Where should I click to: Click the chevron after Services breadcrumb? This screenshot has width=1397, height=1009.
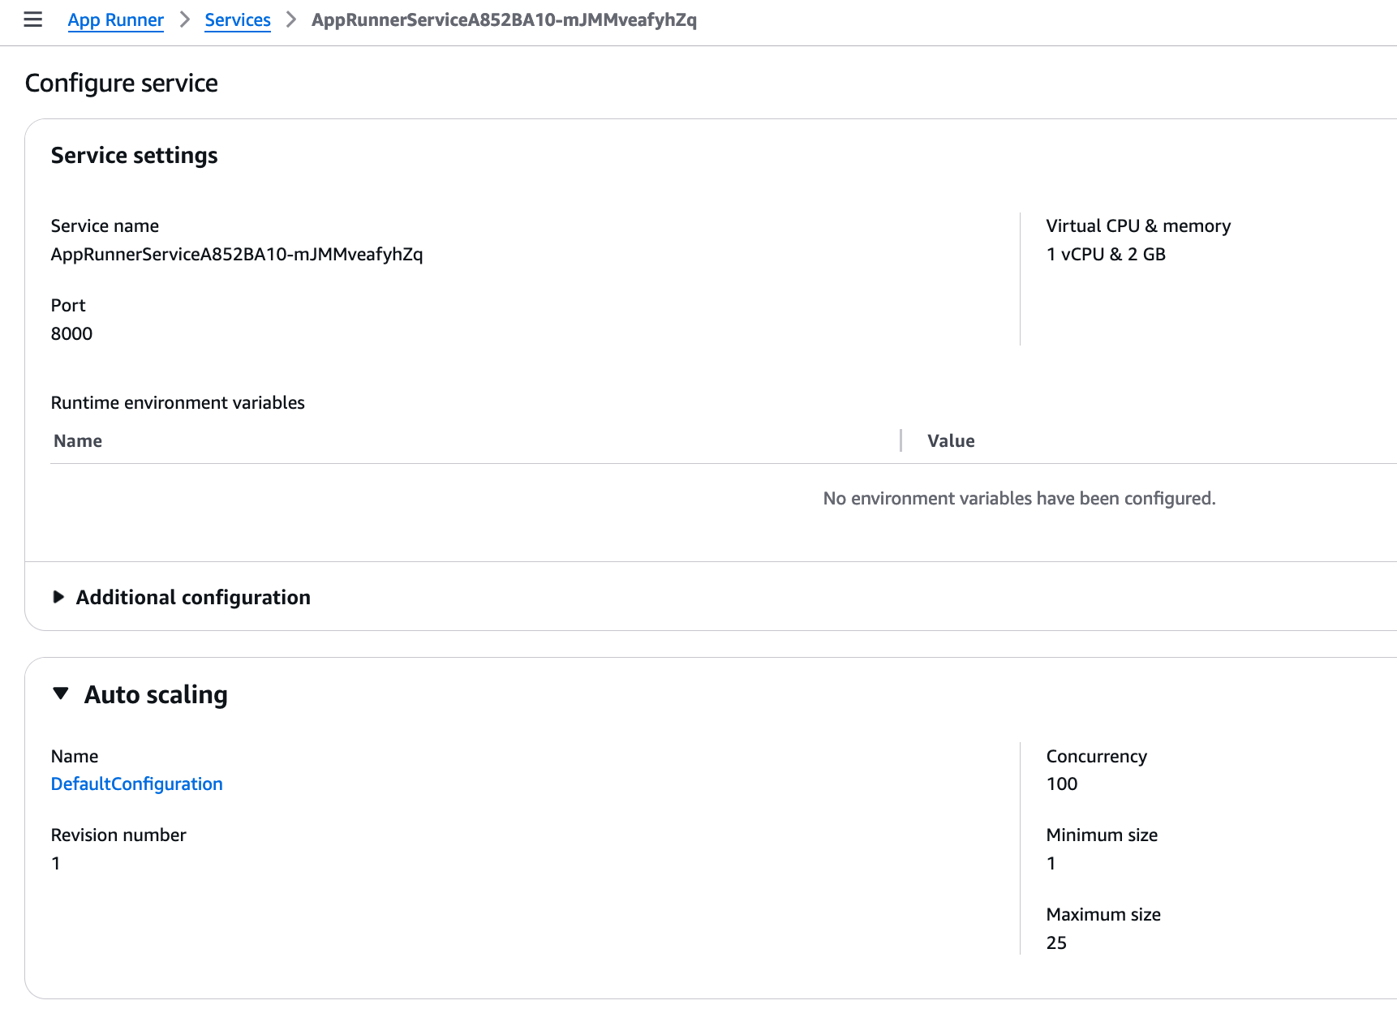tap(291, 19)
